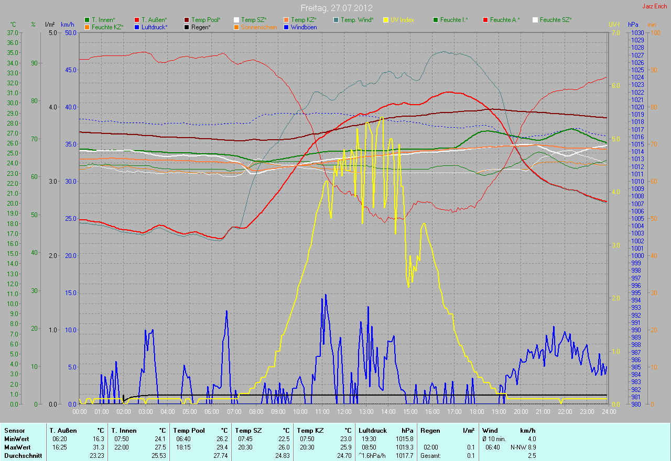Pick the dark red Temp Pool* legend swatch
The height and width of the screenshot is (461, 671).
[187, 20]
